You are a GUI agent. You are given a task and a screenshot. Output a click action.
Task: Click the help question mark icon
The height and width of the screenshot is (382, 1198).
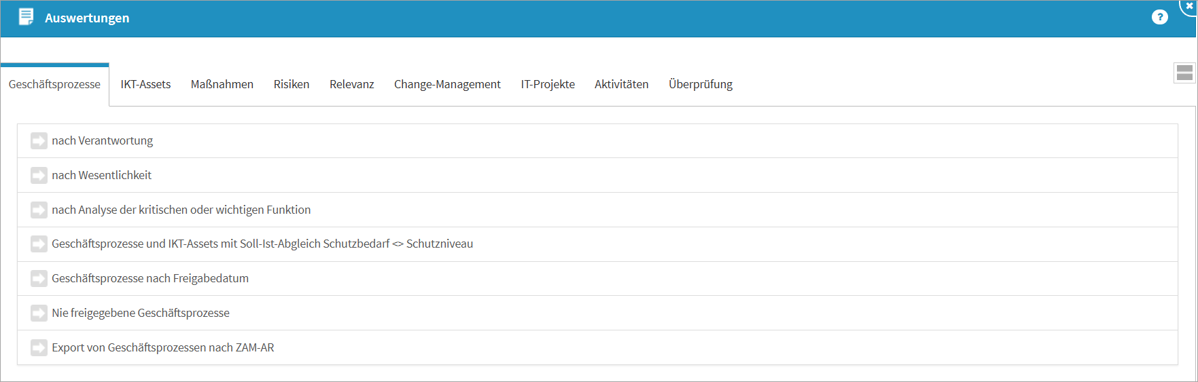(1159, 17)
